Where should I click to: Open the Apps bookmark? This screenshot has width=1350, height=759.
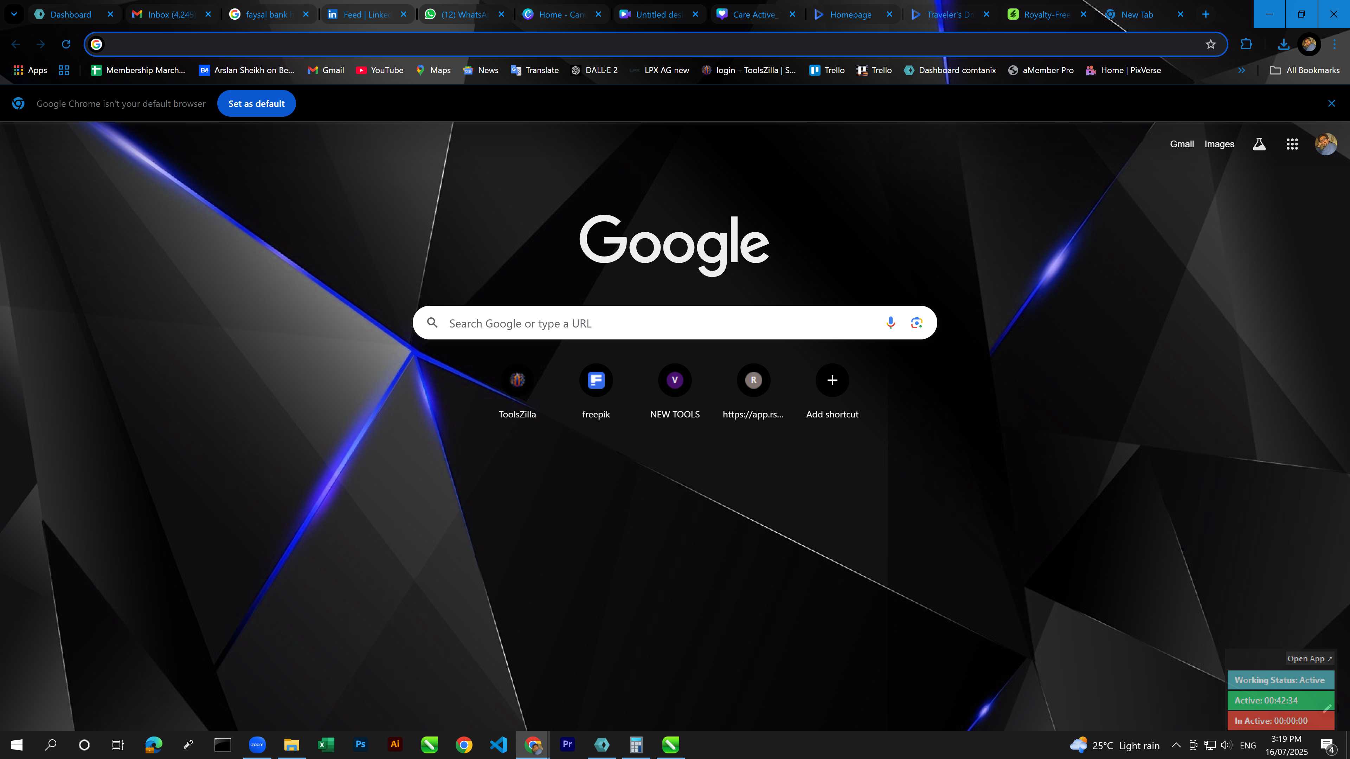(30, 70)
